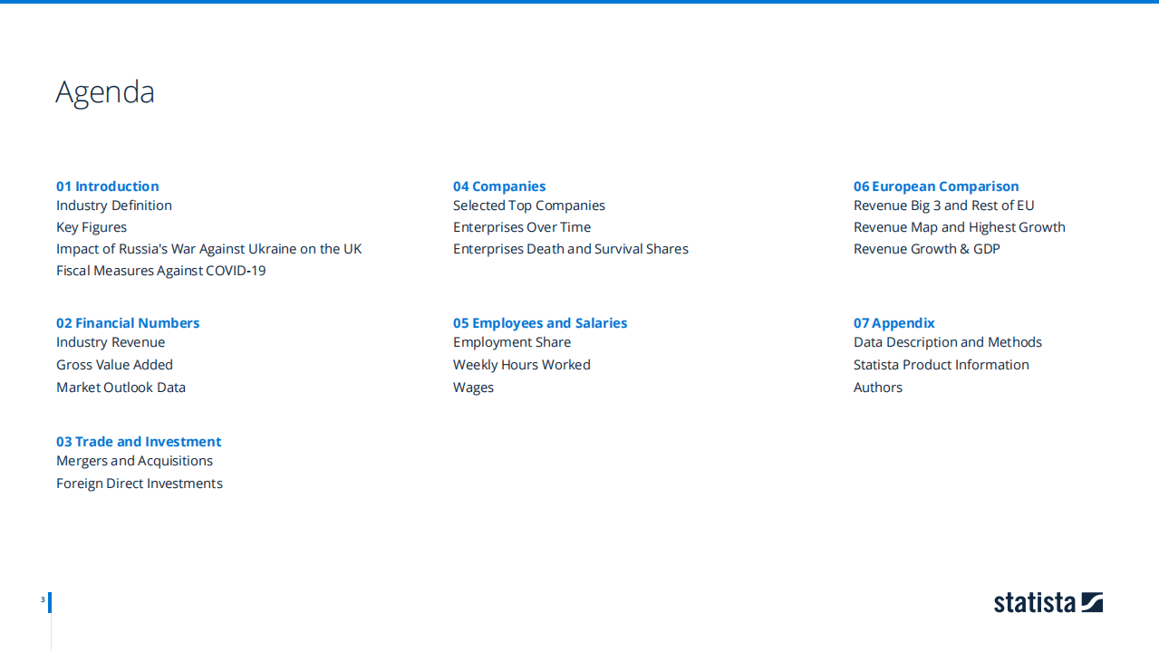
Task: Click the page number 3 marker
Action: tap(43, 599)
